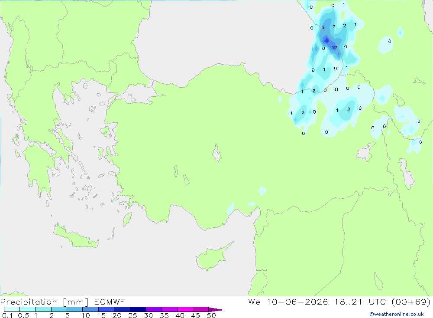This screenshot has width=433, height=318.
Task: Open the weatheronline.co.uk copyright link
Action: pos(397,314)
